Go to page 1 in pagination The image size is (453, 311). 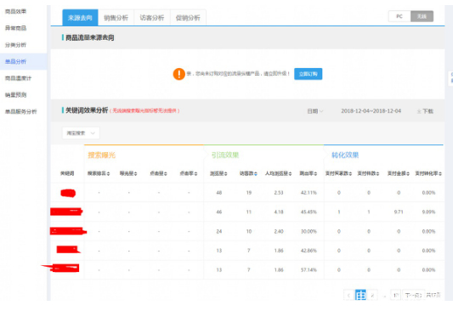pyautogui.click(x=360, y=295)
